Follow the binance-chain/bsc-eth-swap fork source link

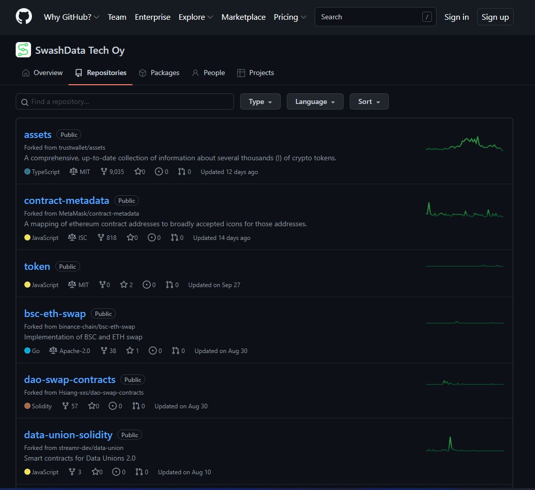tap(97, 327)
